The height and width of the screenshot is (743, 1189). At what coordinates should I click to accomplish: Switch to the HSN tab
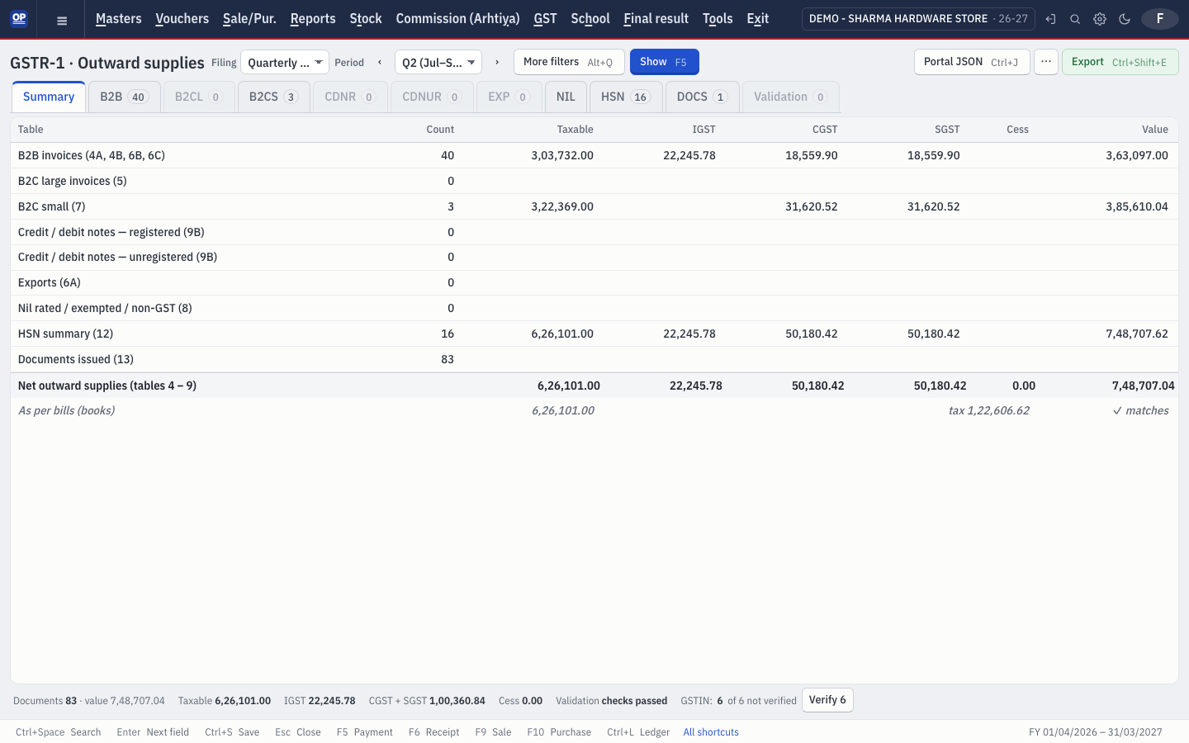pos(625,97)
